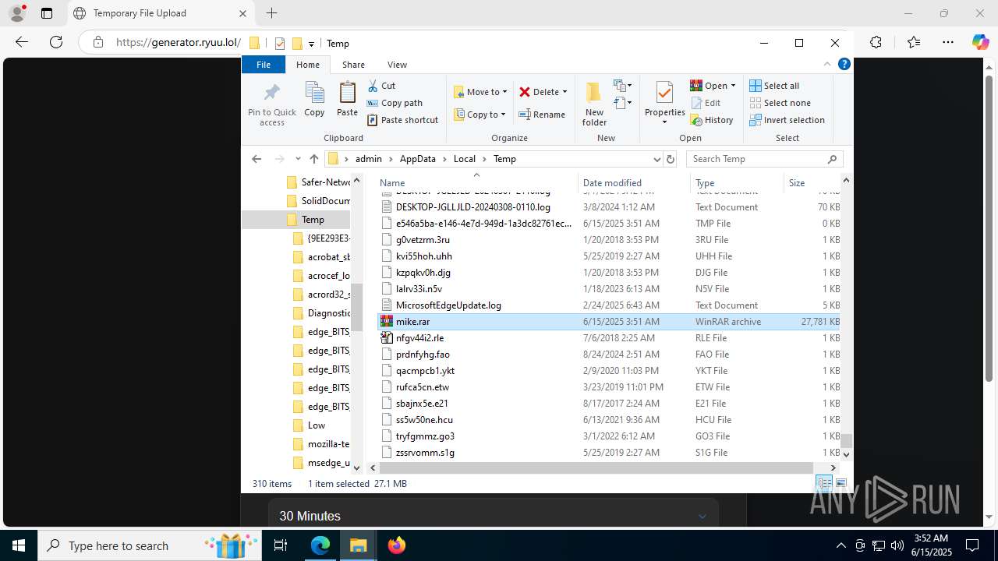998x561 pixels.
Task: Create a New folder
Action: click(594, 104)
